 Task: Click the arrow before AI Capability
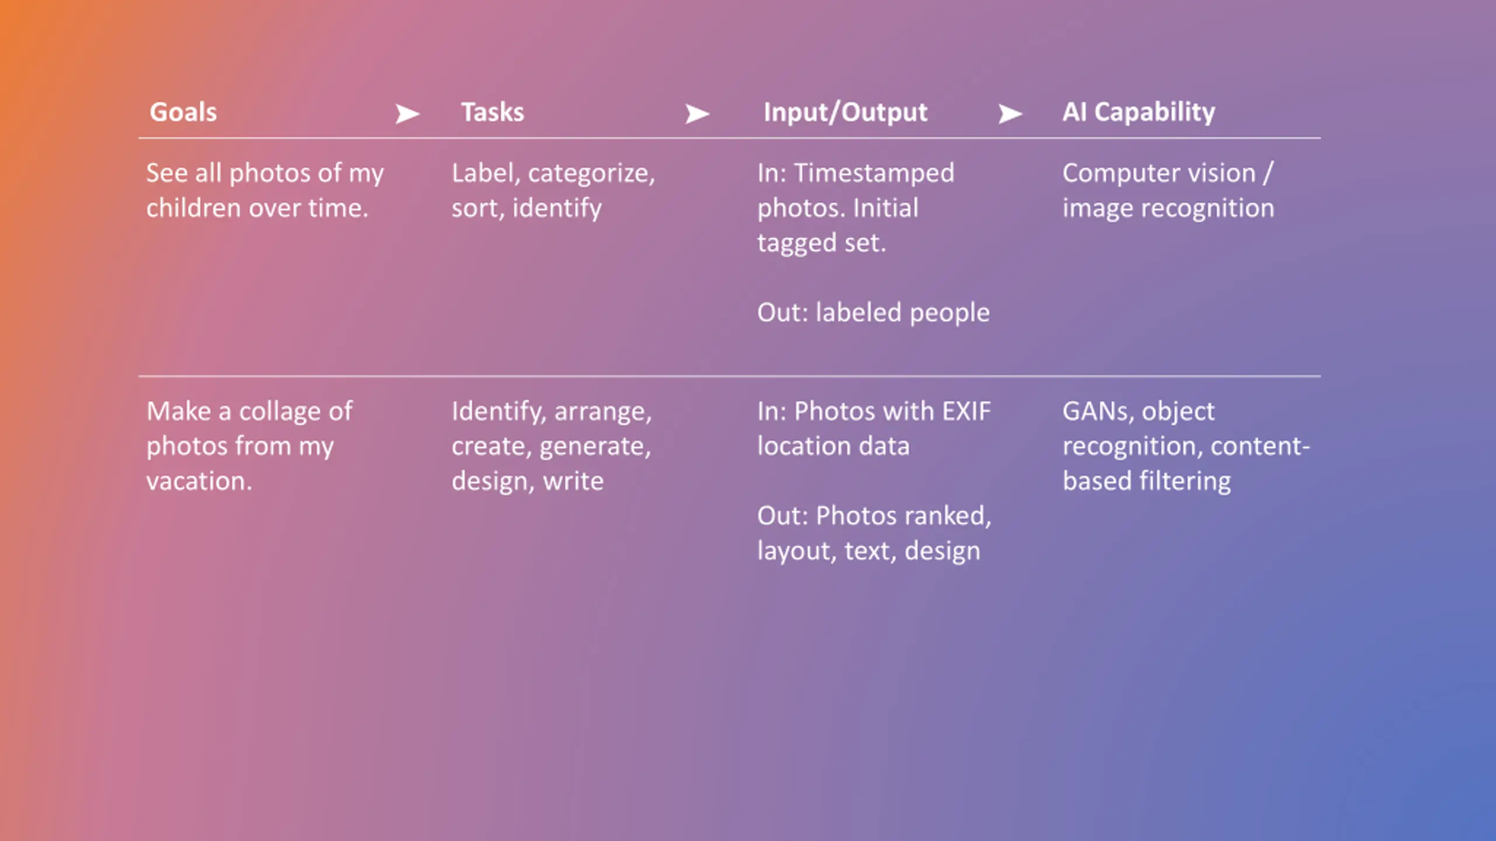coord(1010,113)
